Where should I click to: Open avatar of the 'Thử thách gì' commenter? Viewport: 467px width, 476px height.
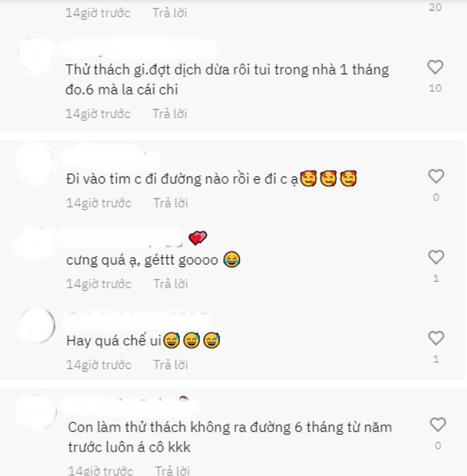coord(36,56)
